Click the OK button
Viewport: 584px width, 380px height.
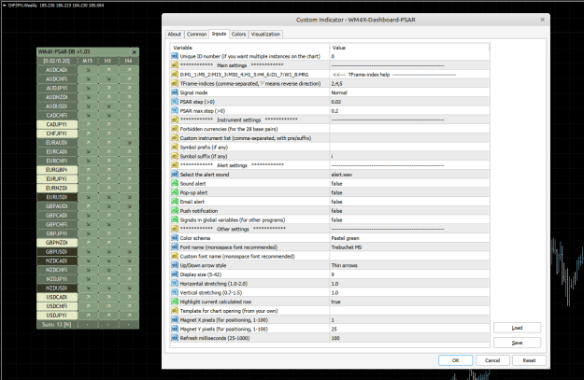455,360
